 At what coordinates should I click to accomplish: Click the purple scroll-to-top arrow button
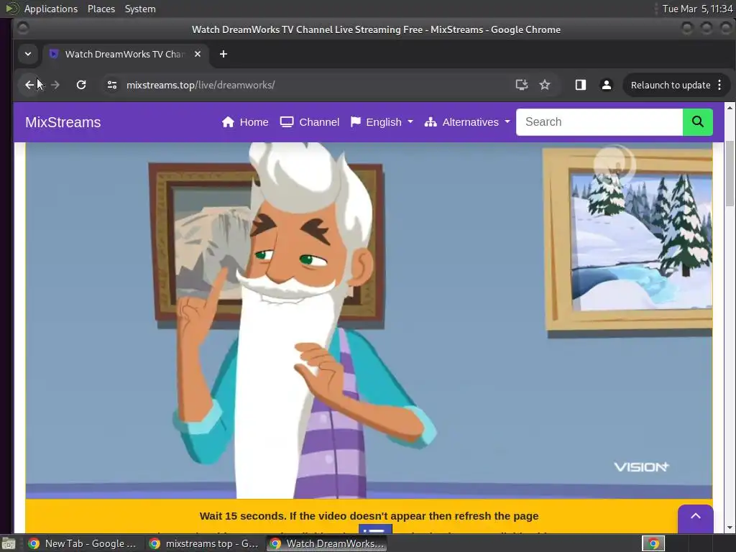[696, 517]
